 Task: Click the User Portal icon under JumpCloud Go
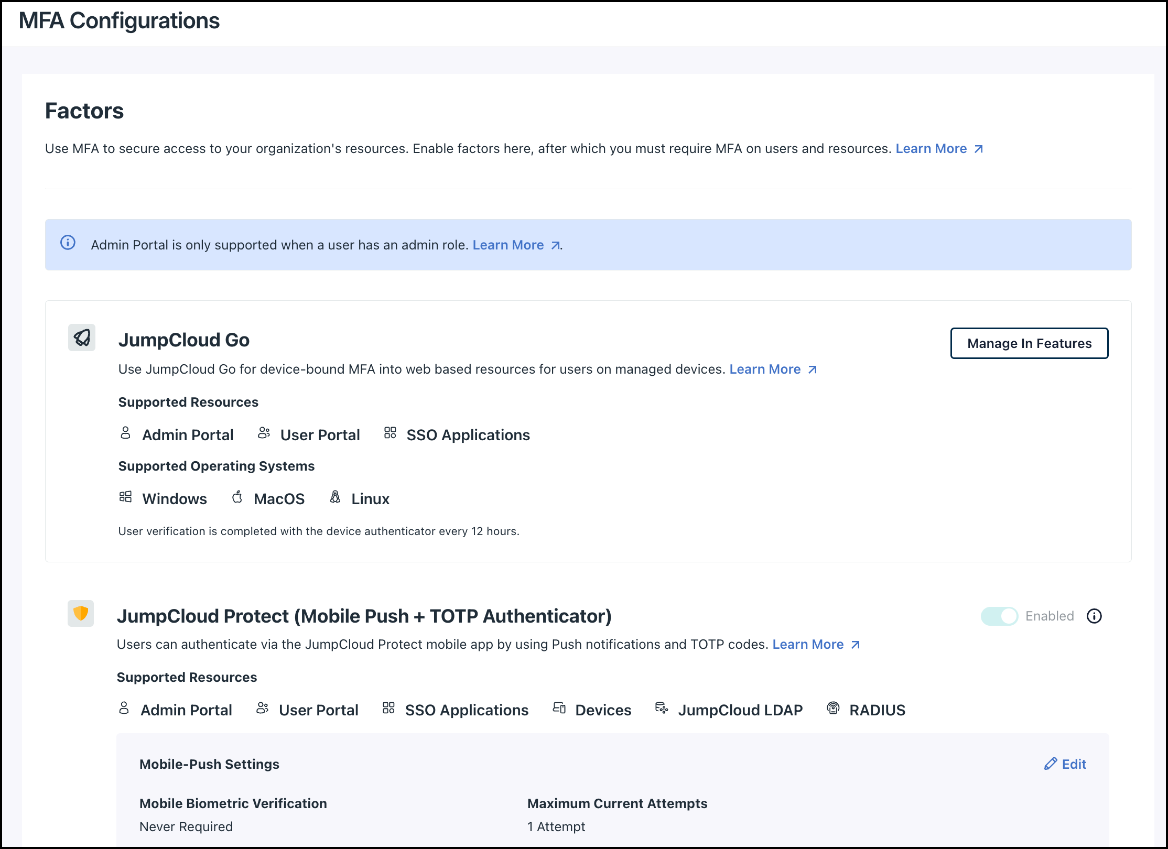point(264,433)
